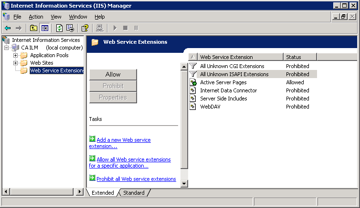
Task: Click the MMC console icon beside File menu
Action: (6, 17)
